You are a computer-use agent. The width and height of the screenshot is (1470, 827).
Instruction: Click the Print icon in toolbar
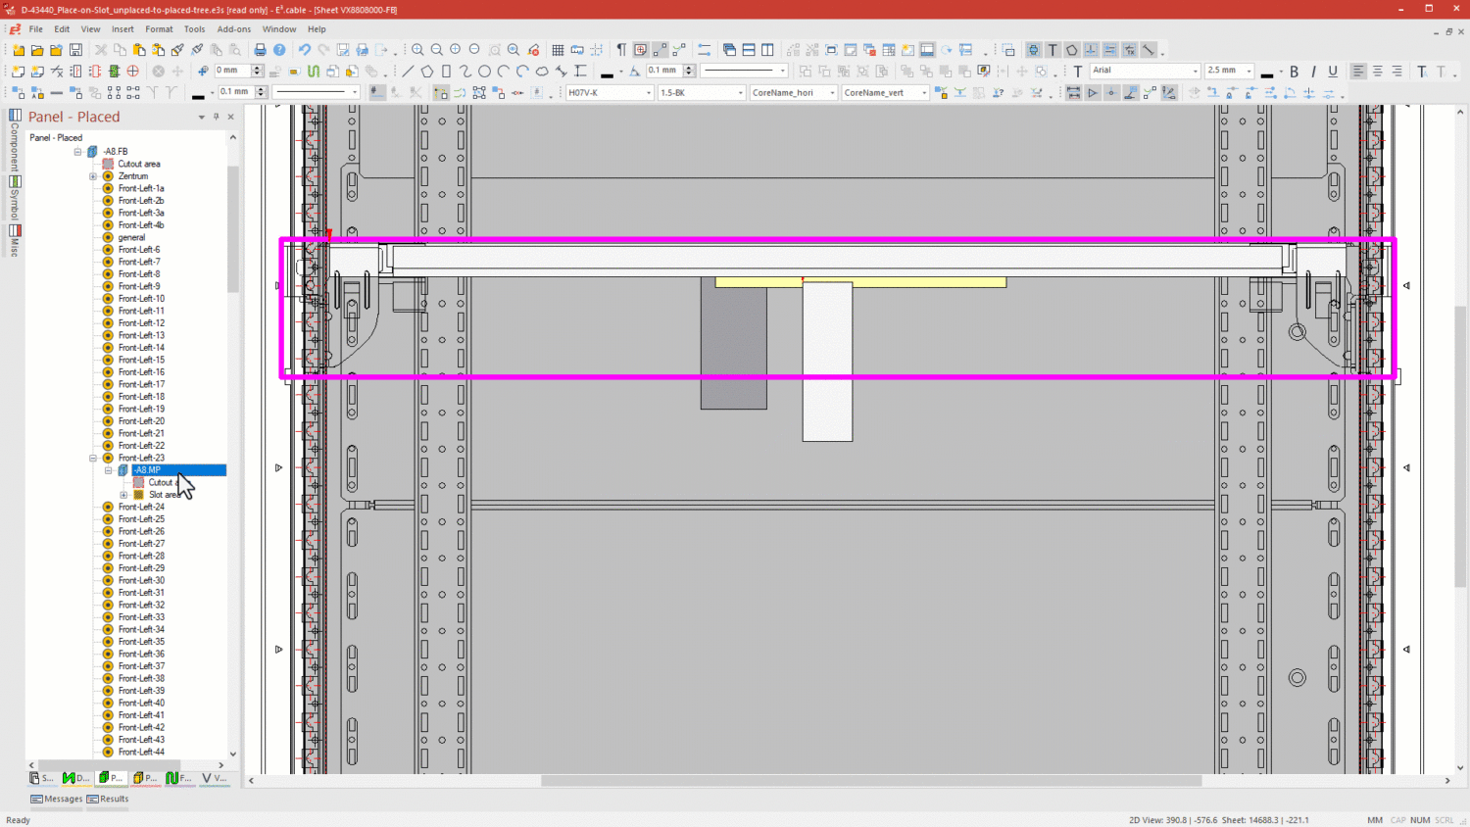(260, 50)
